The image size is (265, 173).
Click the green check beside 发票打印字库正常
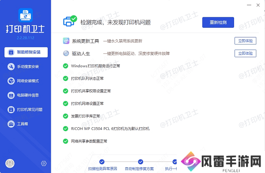pos(65,116)
